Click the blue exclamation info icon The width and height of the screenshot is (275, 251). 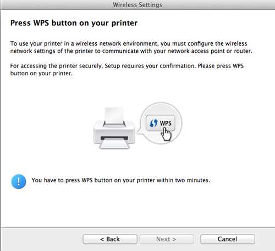(19, 181)
